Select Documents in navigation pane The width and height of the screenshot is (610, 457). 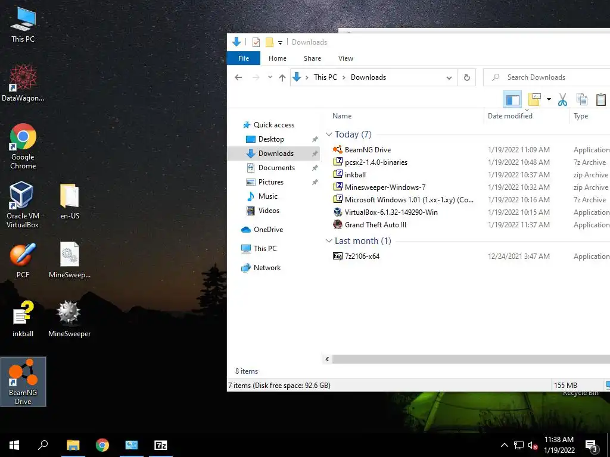(x=276, y=168)
